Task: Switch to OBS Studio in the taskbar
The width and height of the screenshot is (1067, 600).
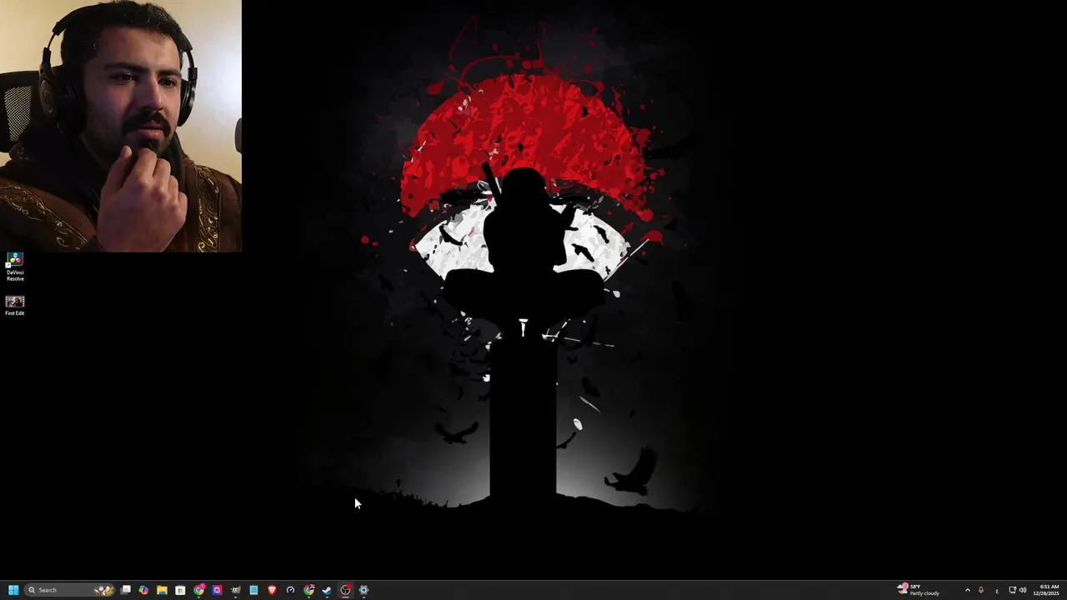Action: point(345,590)
